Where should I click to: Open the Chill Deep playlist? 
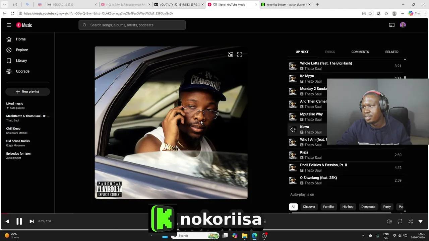tap(27, 131)
